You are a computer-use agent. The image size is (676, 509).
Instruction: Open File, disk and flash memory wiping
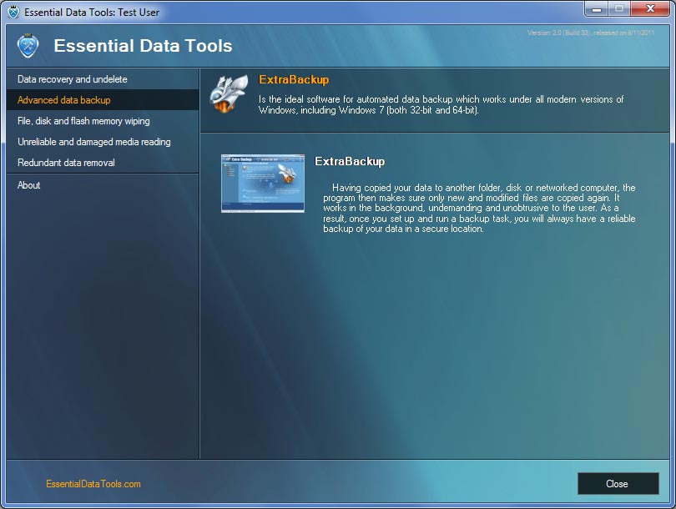click(103, 121)
